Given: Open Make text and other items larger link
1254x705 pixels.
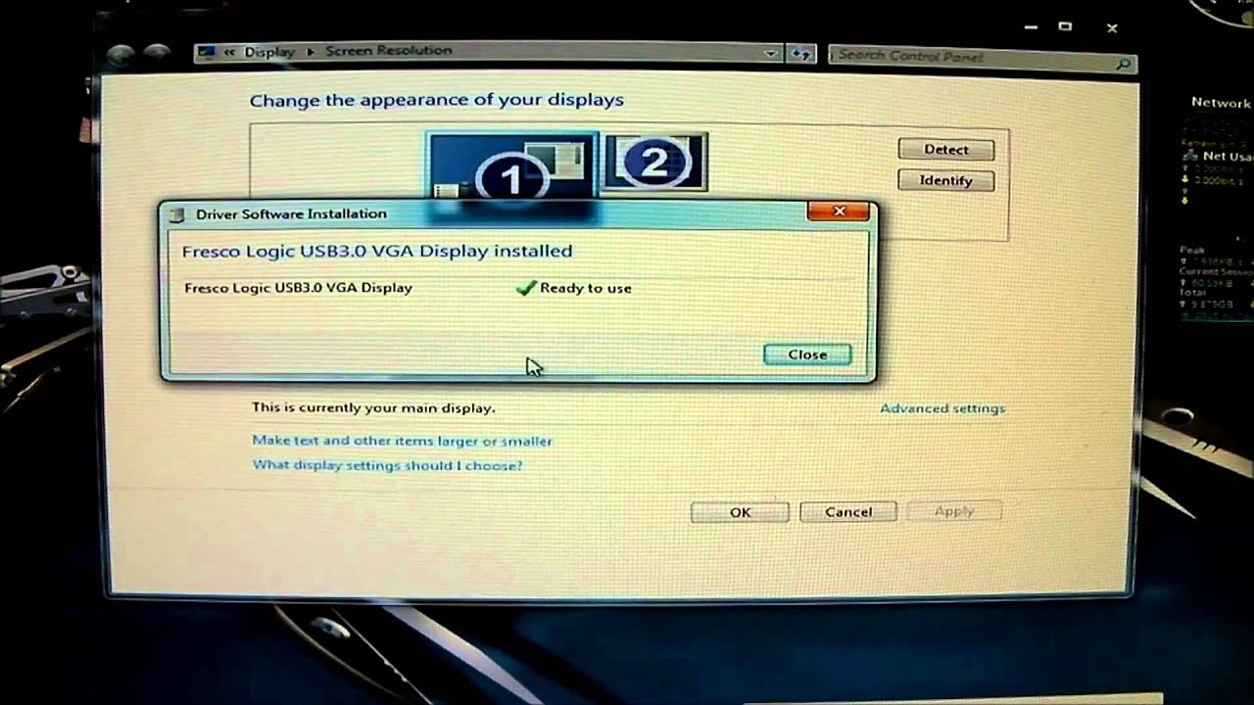Looking at the screenshot, I should tap(402, 442).
